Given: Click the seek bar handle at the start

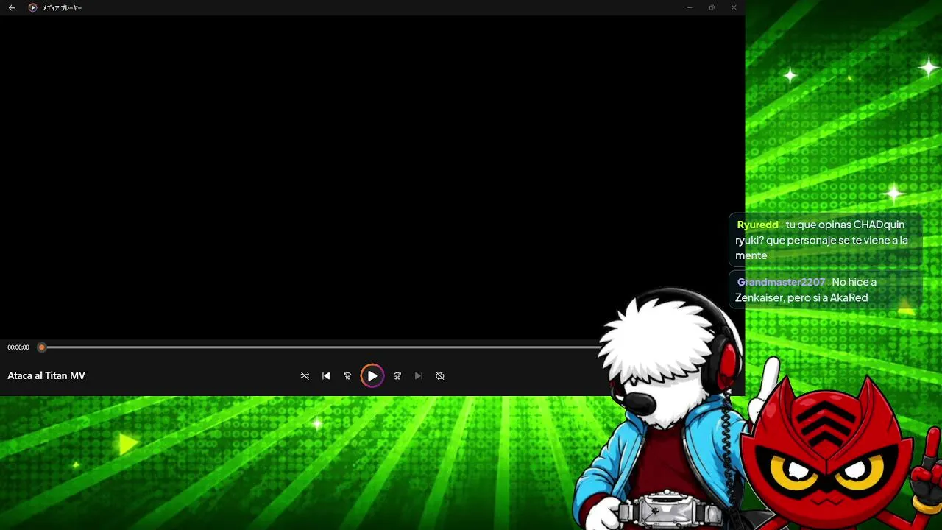Looking at the screenshot, I should (42, 347).
